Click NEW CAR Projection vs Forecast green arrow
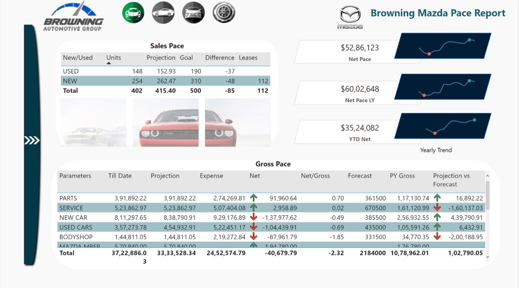 [437, 217]
